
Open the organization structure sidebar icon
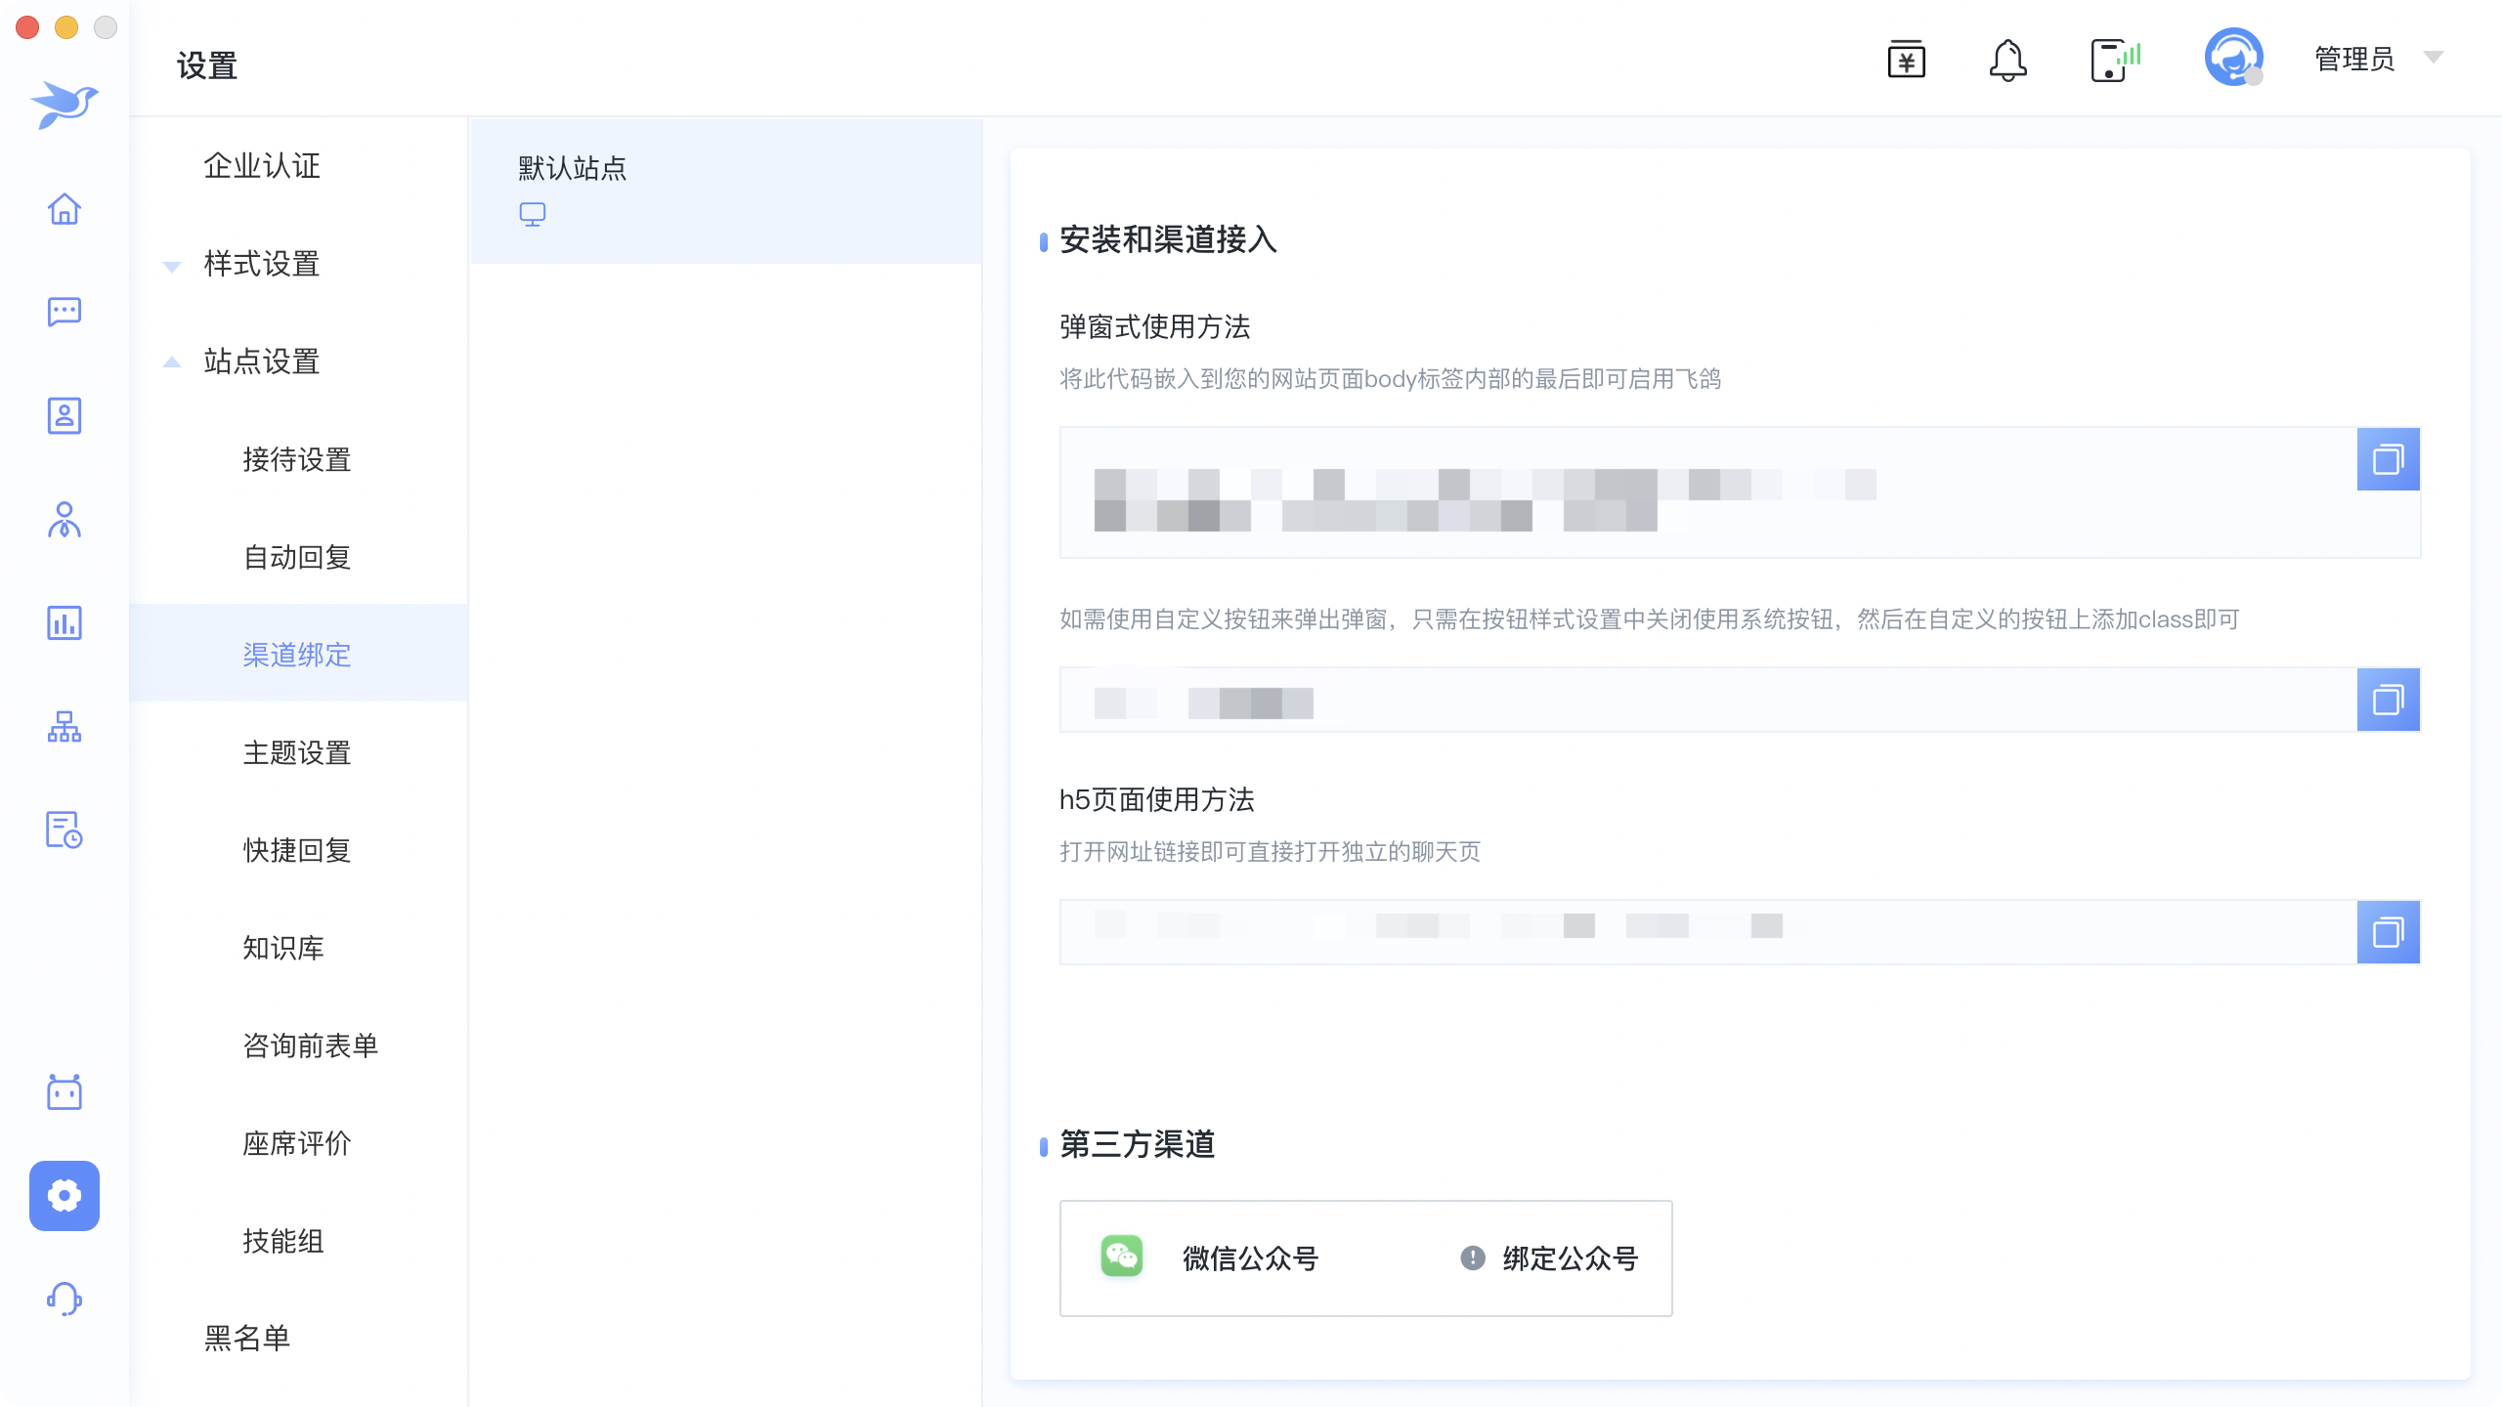(x=65, y=726)
